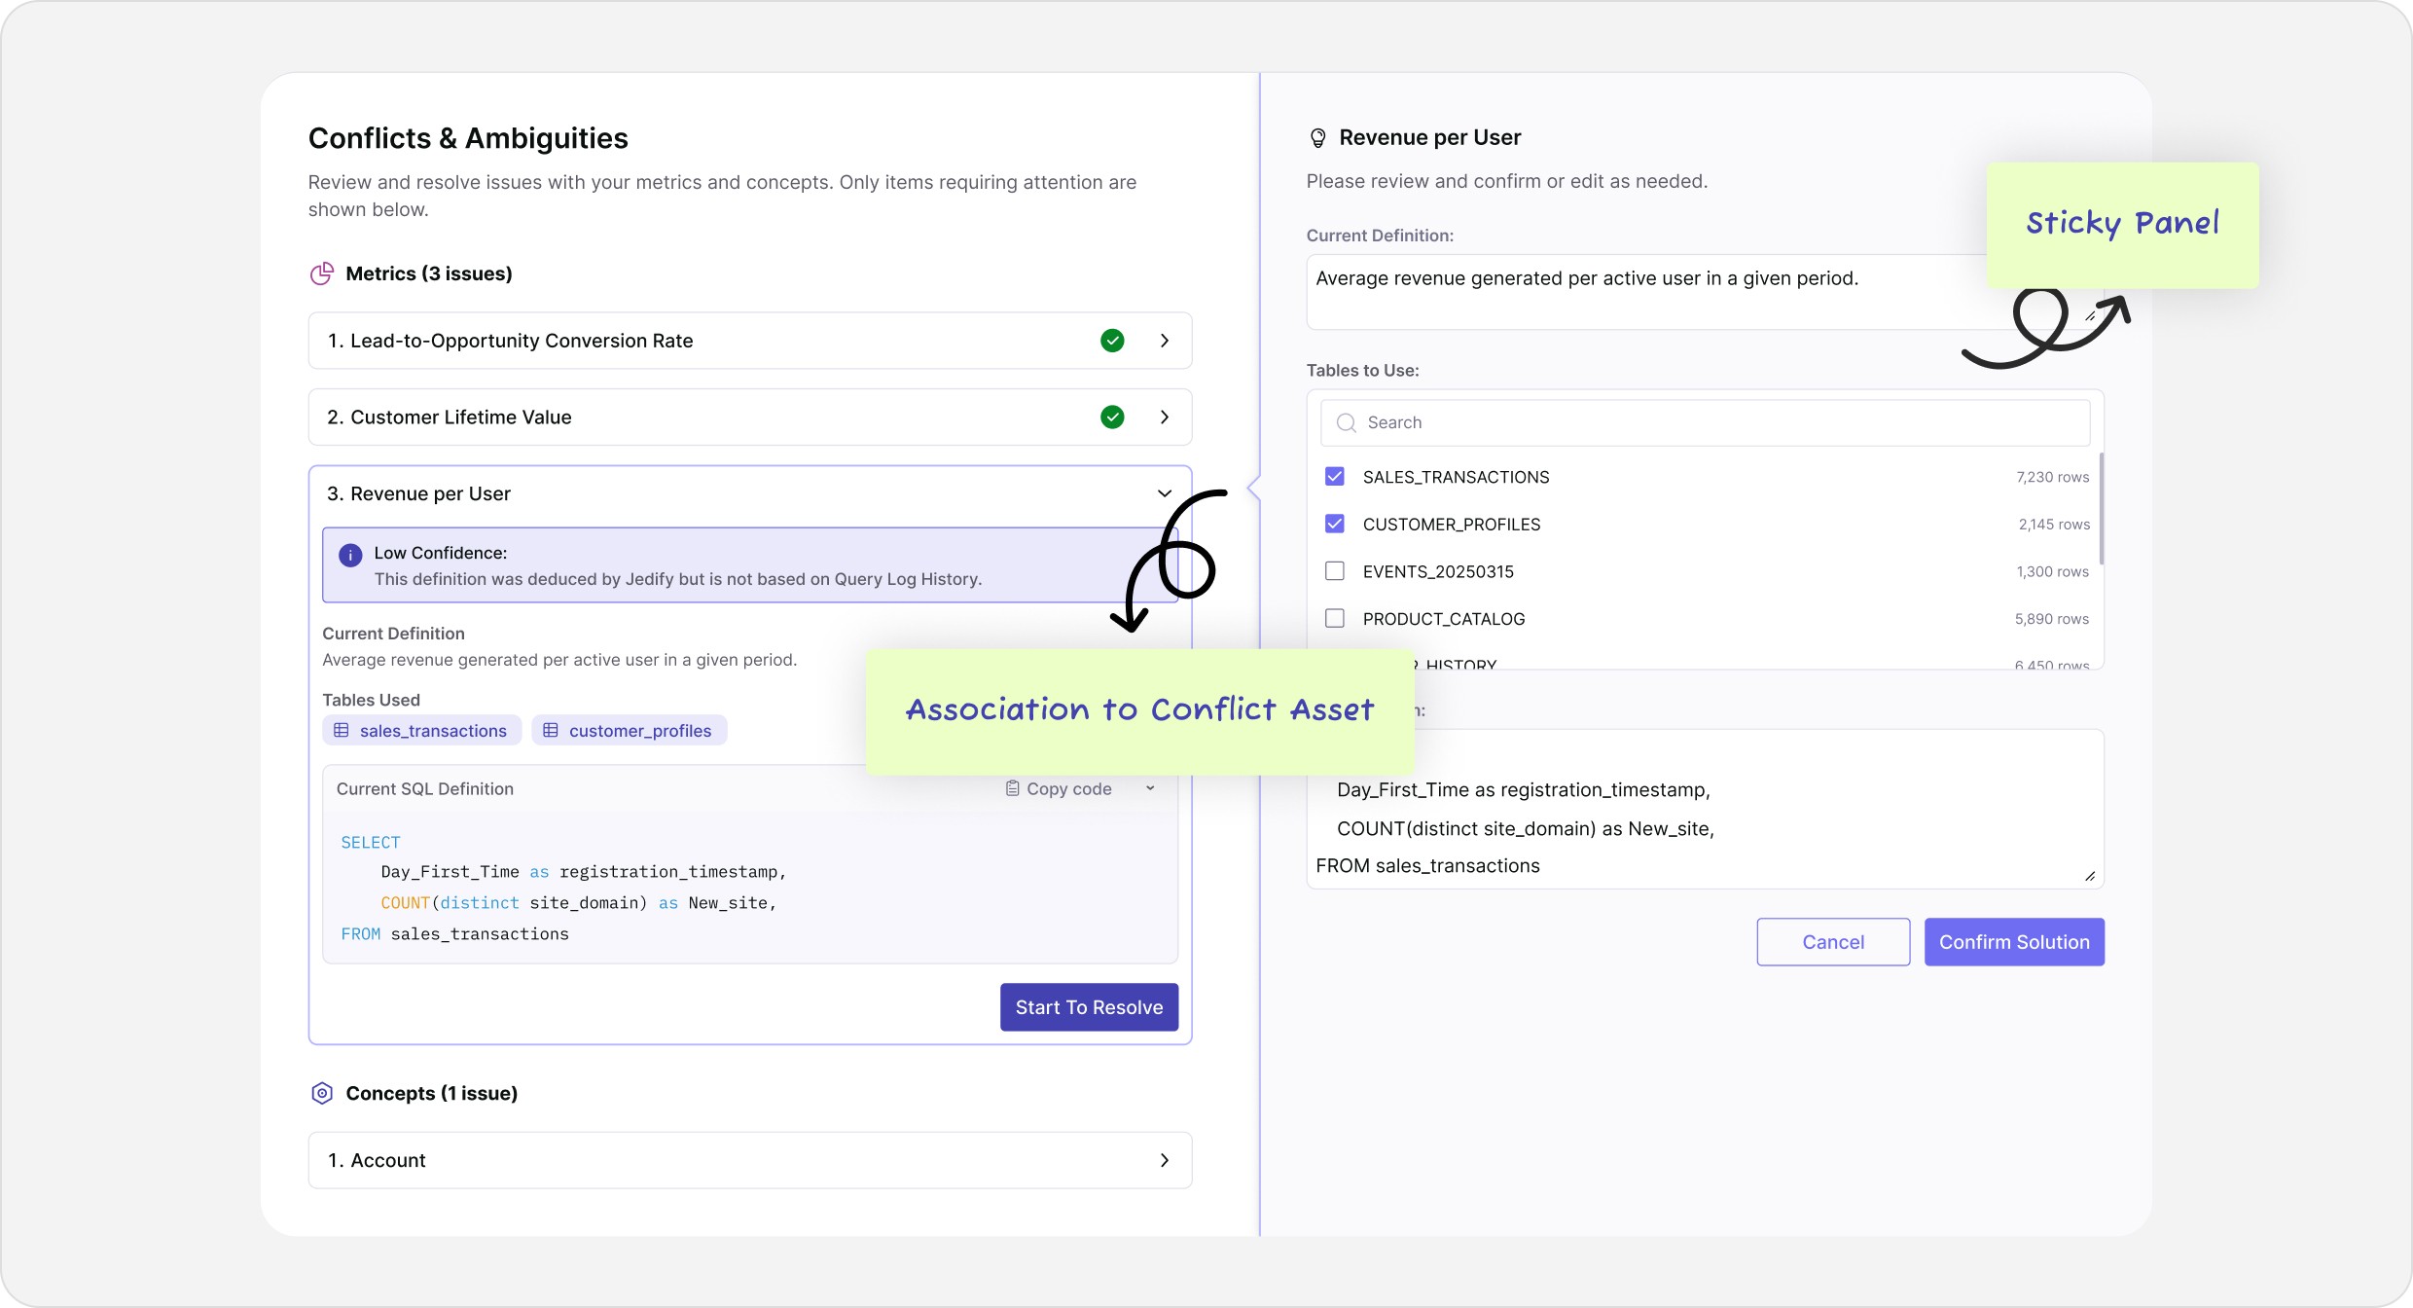Collapse the Revenue per User section chevron
The height and width of the screenshot is (1308, 2413).
(x=1165, y=493)
